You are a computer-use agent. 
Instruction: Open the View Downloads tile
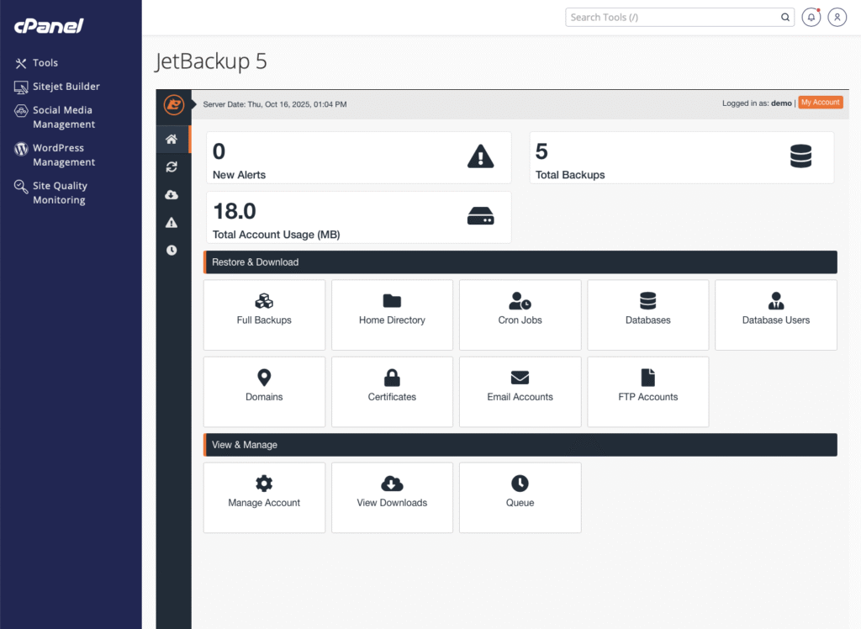(392, 497)
